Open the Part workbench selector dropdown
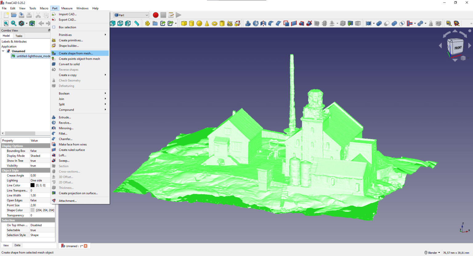This screenshot has width=473, height=256. click(x=131, y=15)
